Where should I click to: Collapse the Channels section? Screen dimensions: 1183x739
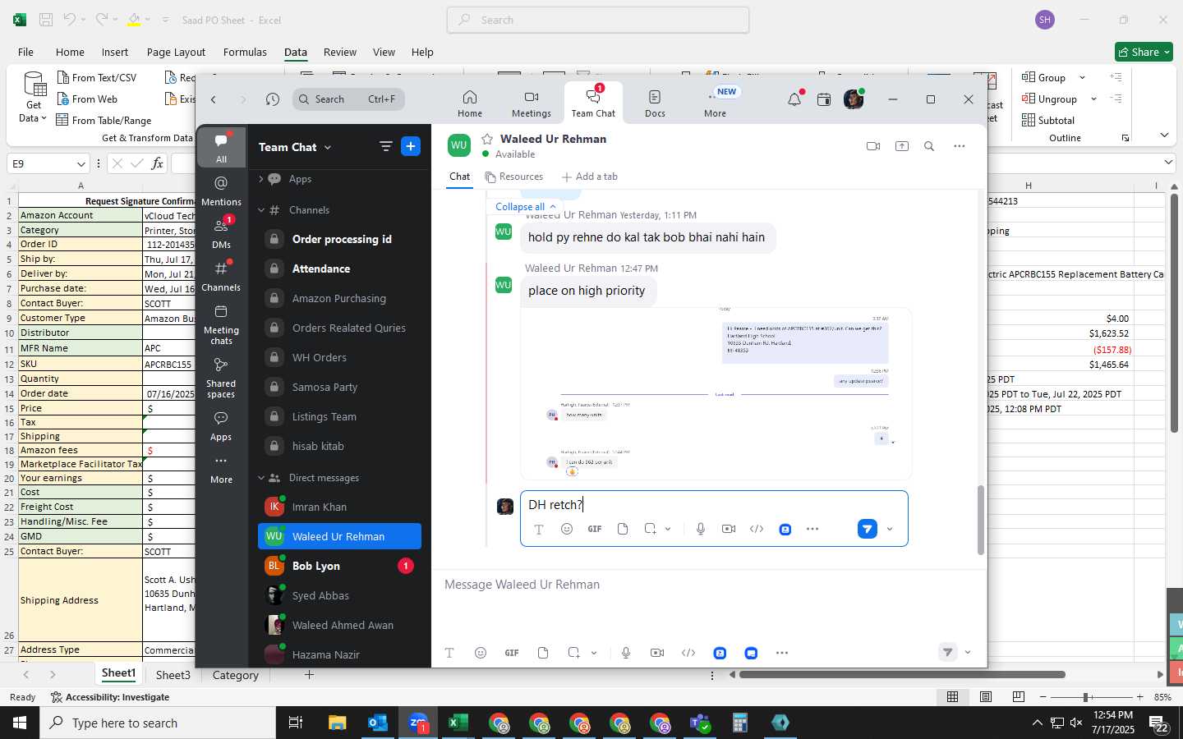(x=261, y=210)
